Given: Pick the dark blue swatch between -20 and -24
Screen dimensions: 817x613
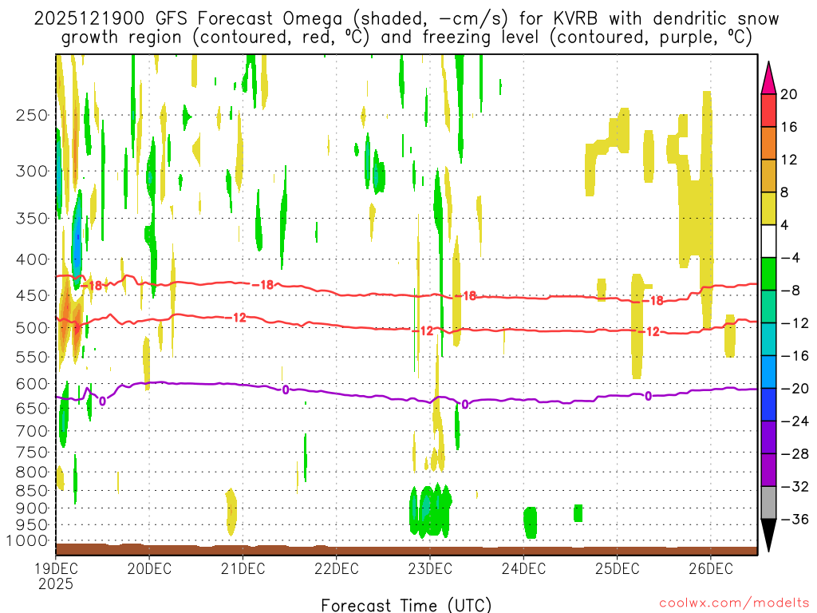Looking at the screenshot, I should pos(768,405).
